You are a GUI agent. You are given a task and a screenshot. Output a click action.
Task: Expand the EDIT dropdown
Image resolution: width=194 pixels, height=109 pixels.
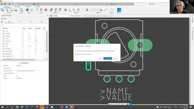41,13
